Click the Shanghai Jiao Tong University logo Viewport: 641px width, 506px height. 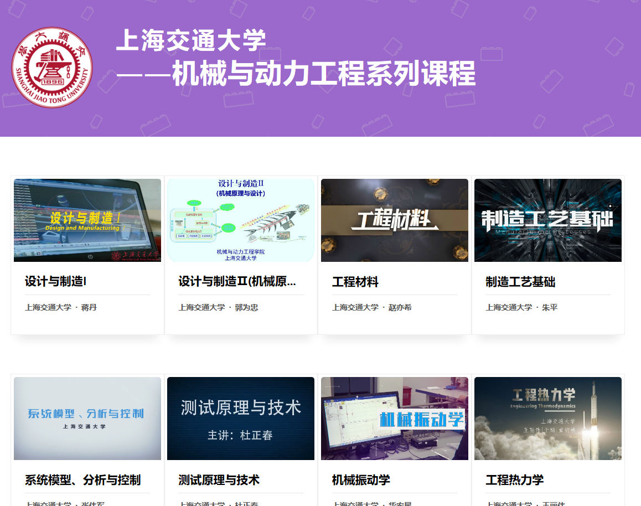coord(52,68)
